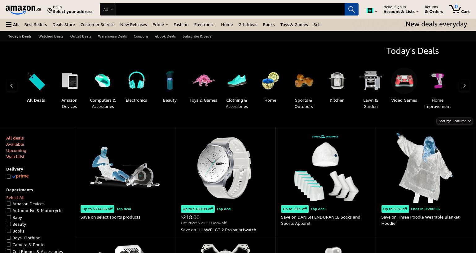476x253 pixels.
Task: Check the Books department checkbox
Action: coord(9,231)
